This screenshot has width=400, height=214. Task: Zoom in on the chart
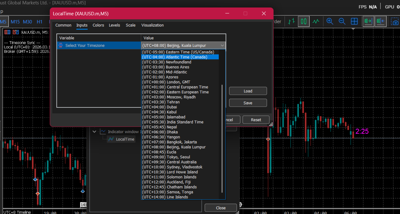(x=330, y=22)
